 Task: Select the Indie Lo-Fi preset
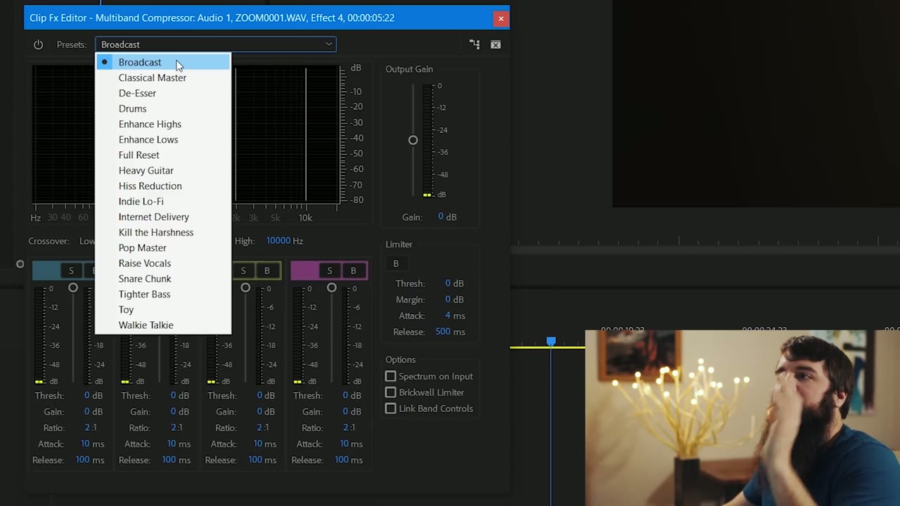163,202
